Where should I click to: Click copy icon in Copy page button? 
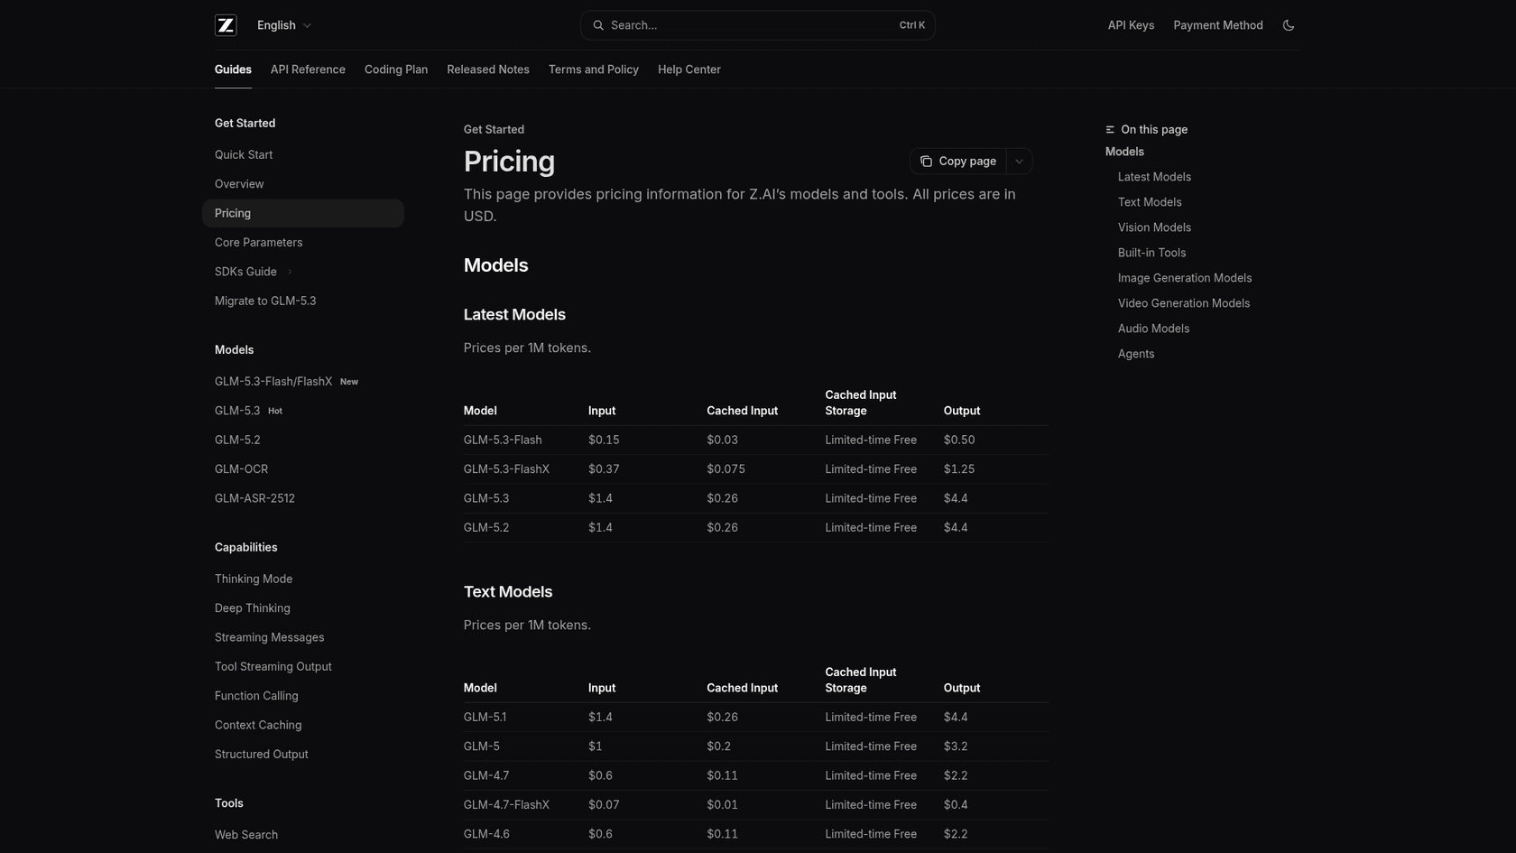tap(926, 162)
